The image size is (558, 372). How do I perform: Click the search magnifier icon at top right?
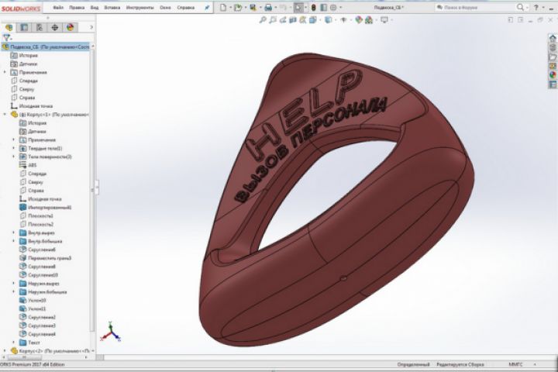pyautogui.click(x=520, y=7)
